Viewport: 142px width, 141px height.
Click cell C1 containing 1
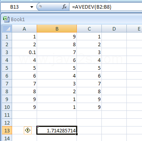[89, 36]
